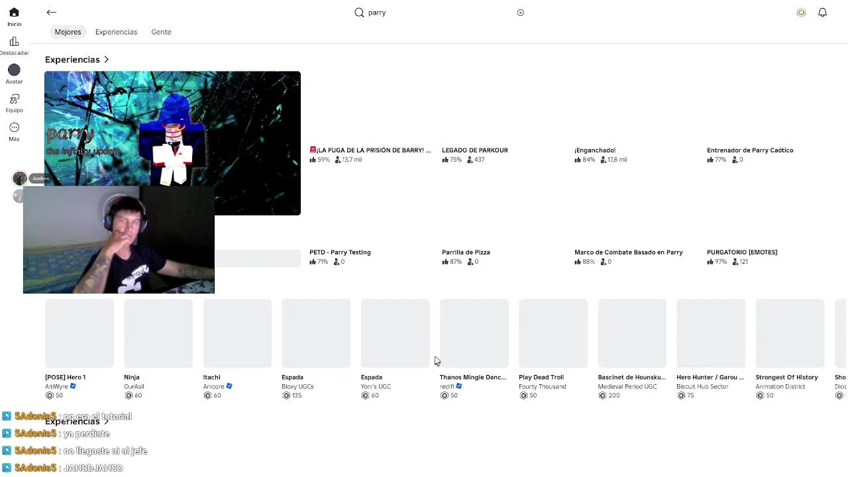Screen dimensions: 848x477
Task: Open Parrilla de Pizza experience
Action: 466,252
